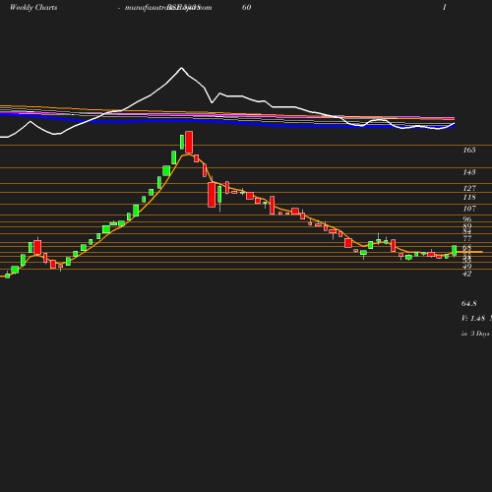The image size is (492, 492).
Task: Click the 'in 3 Days' text
Action: coord(475,334)
